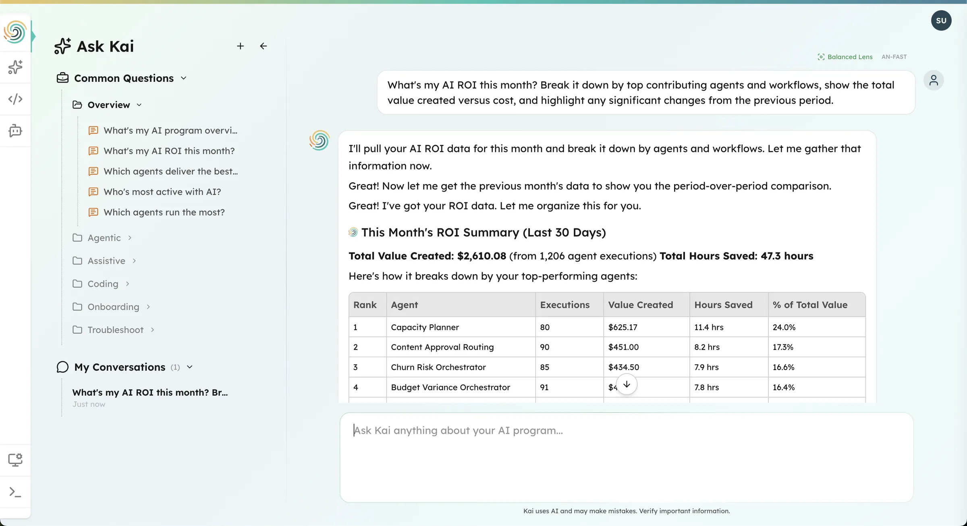Click the SU user avatar
The height and width of the screenshot is (526, 967).
coord(941,21)
